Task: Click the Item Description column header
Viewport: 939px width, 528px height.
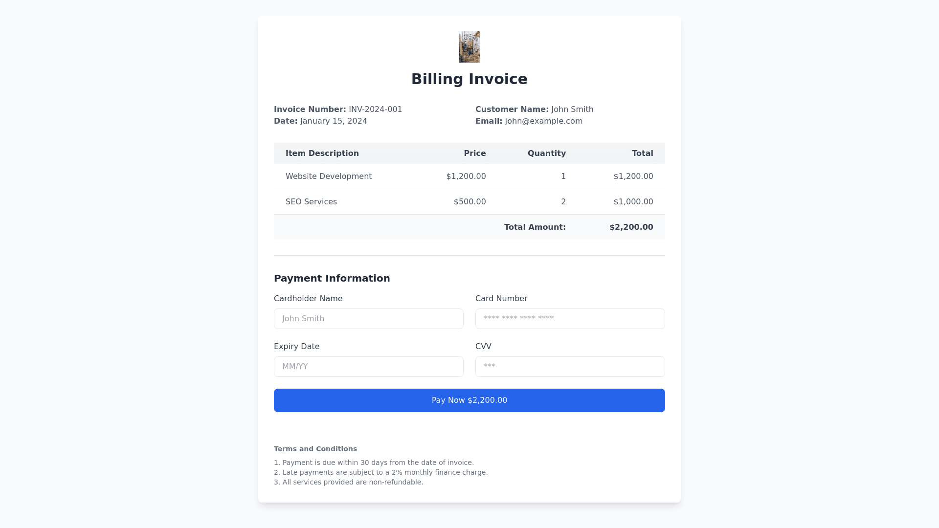Action: point(322,154)
